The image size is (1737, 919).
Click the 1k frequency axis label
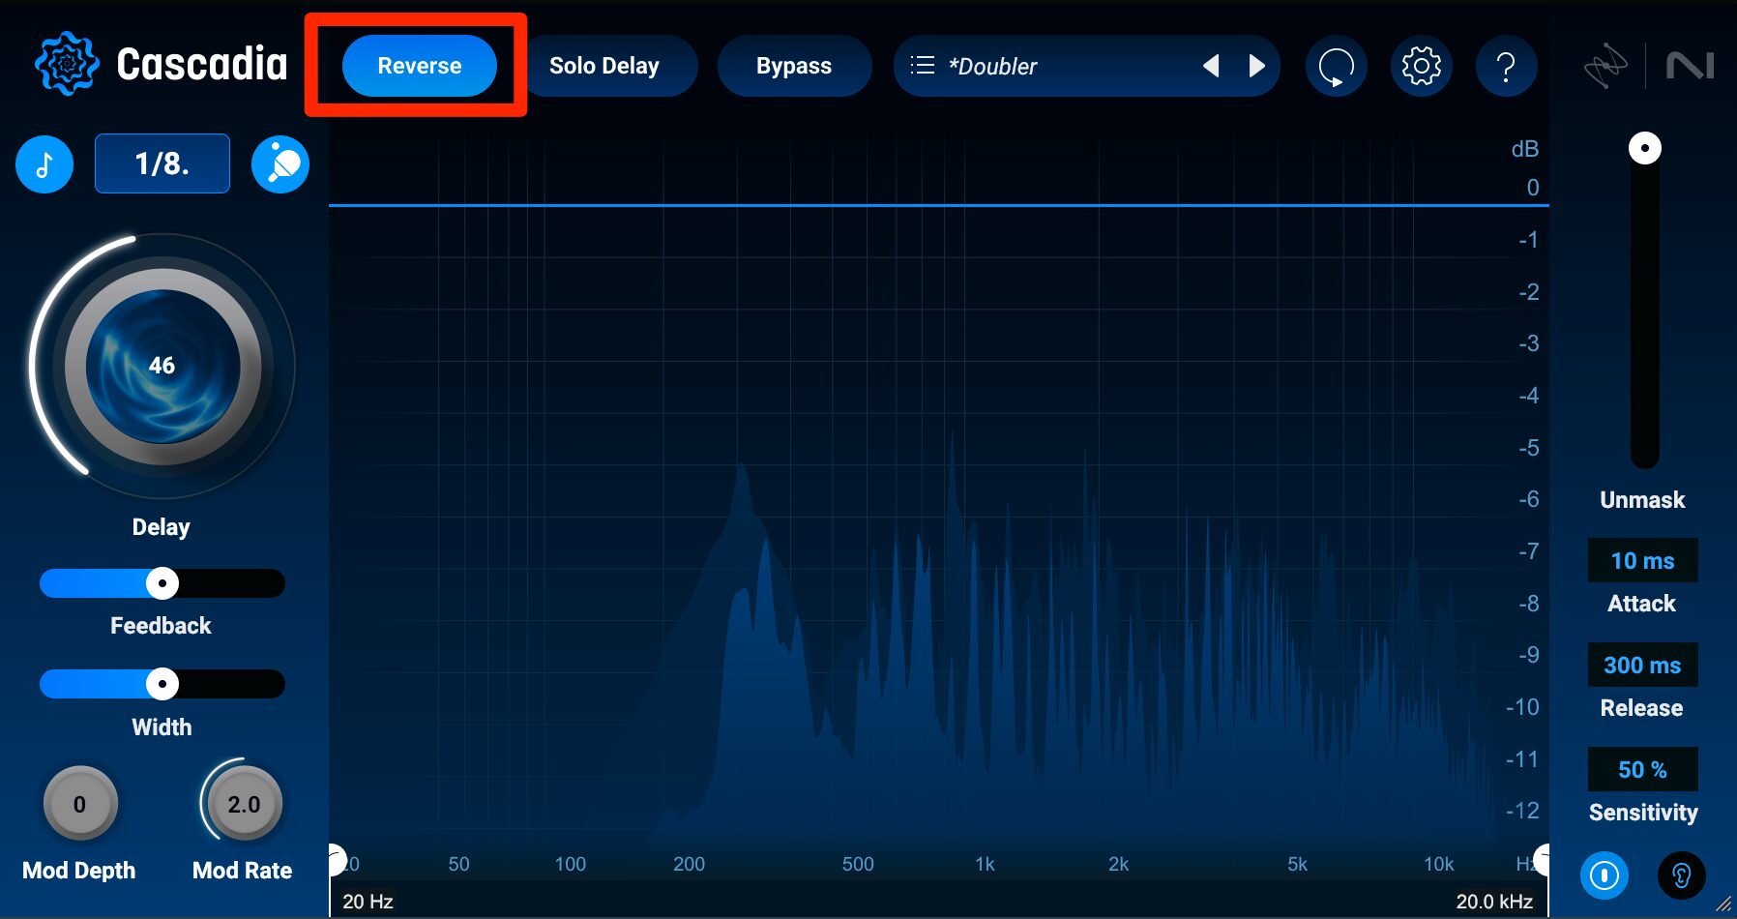pyautogui.click(x=985, y=864)
